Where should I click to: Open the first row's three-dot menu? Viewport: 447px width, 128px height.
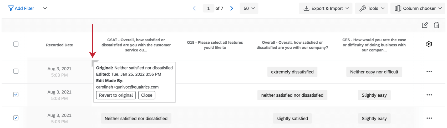click(429, 72)
